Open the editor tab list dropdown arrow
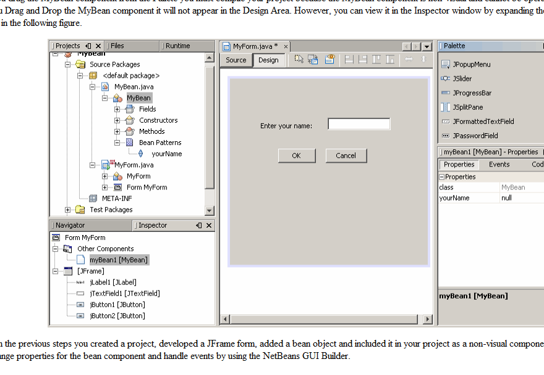 pyautogui.click(x=428, y=45)
